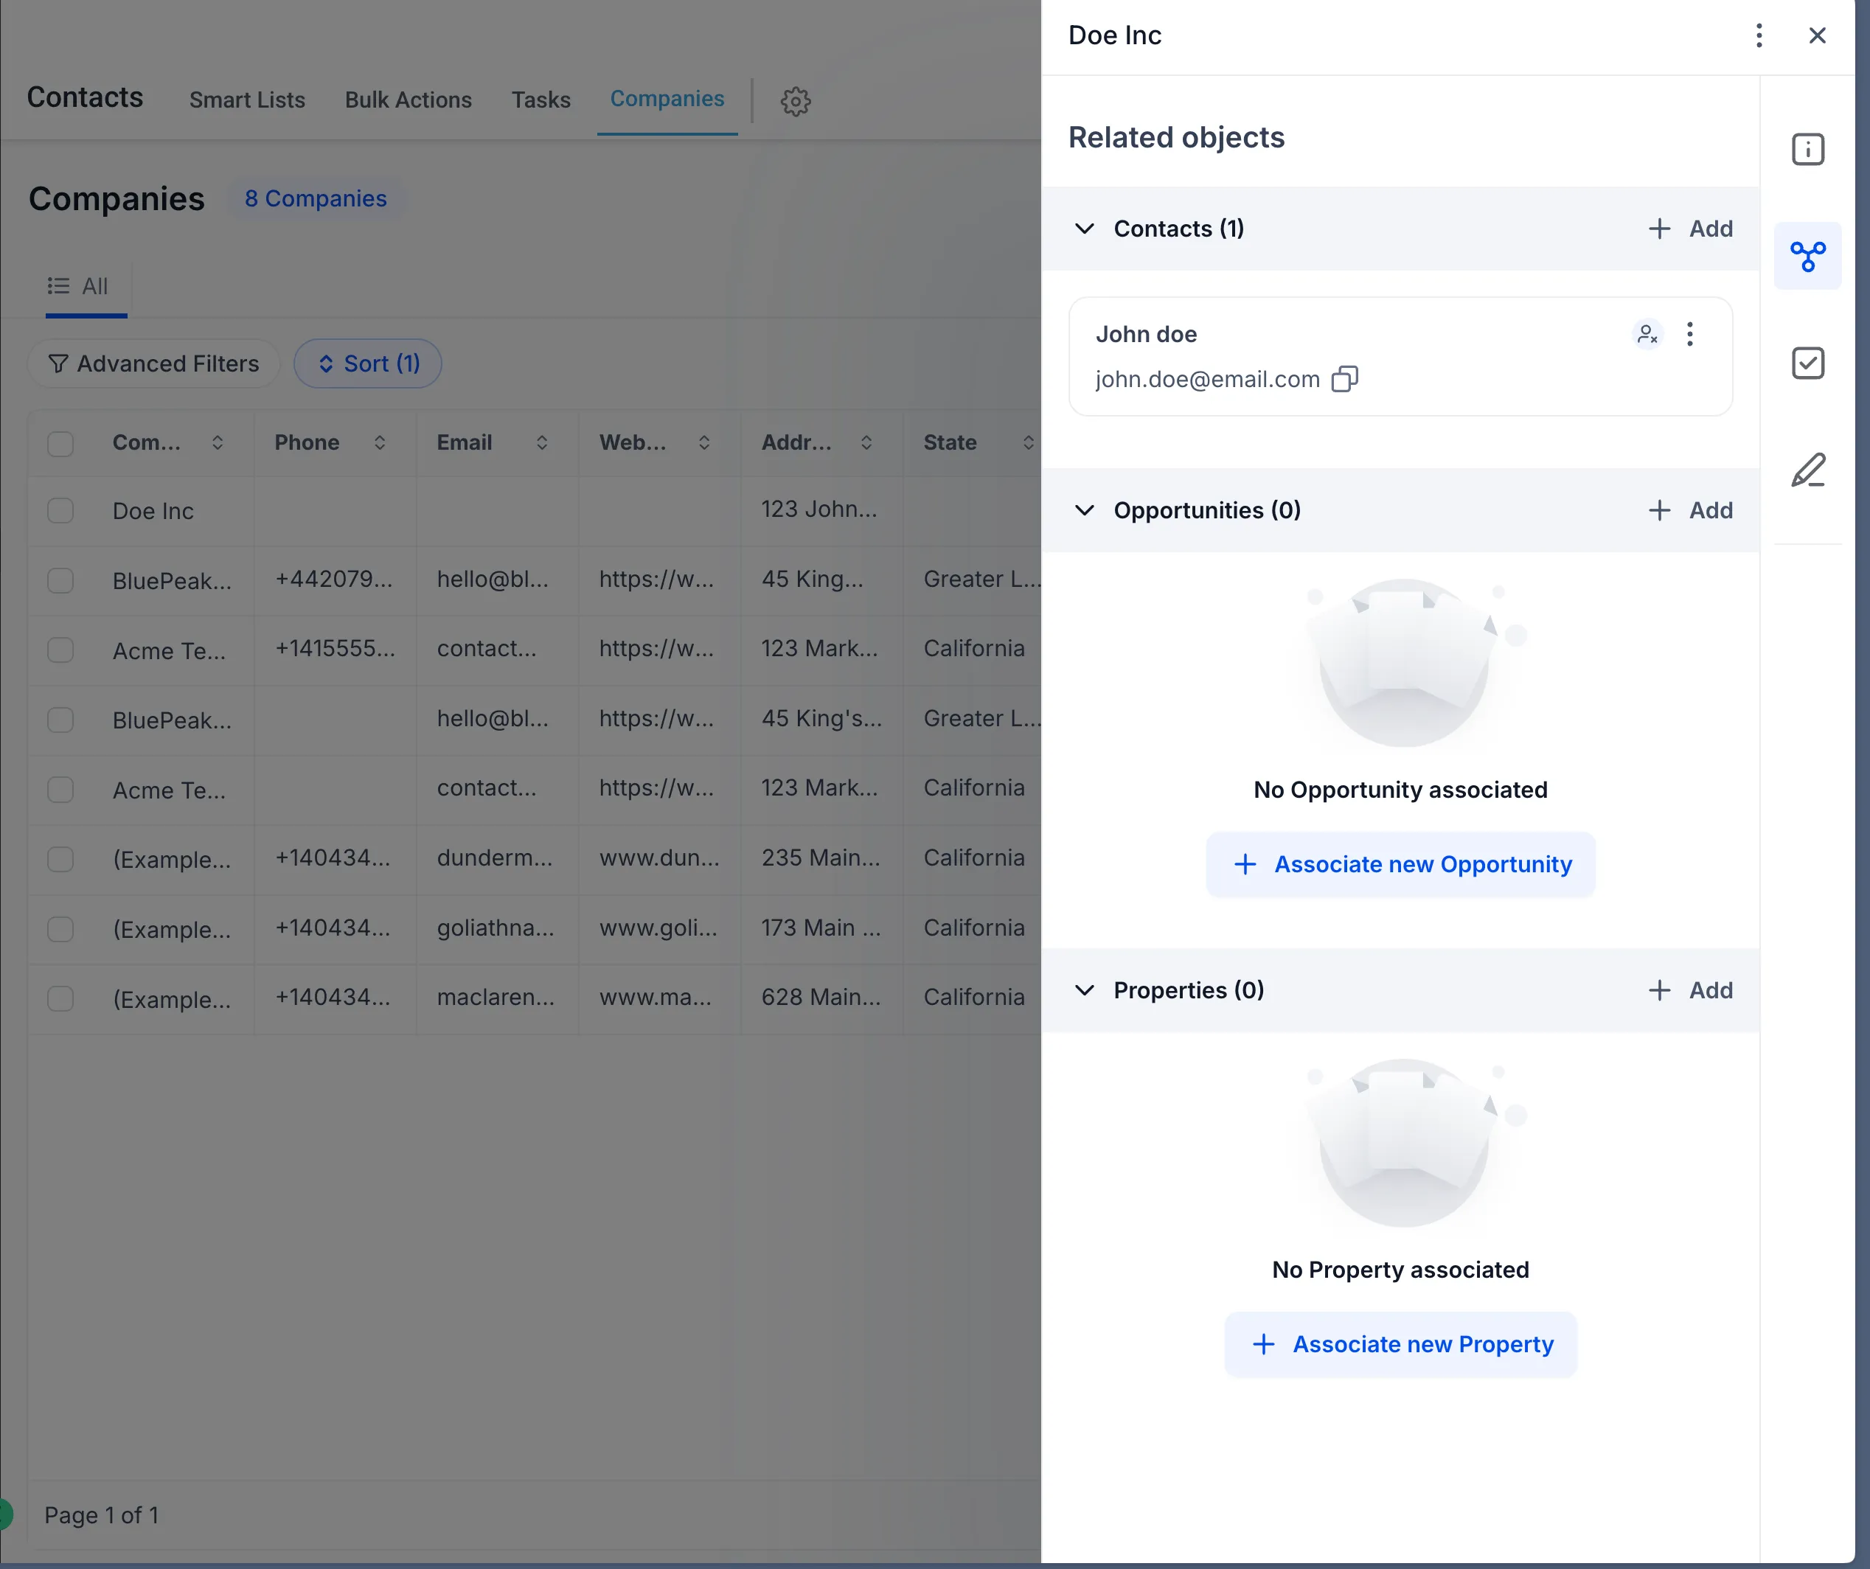Click Associate new Opportunity

1400,863
